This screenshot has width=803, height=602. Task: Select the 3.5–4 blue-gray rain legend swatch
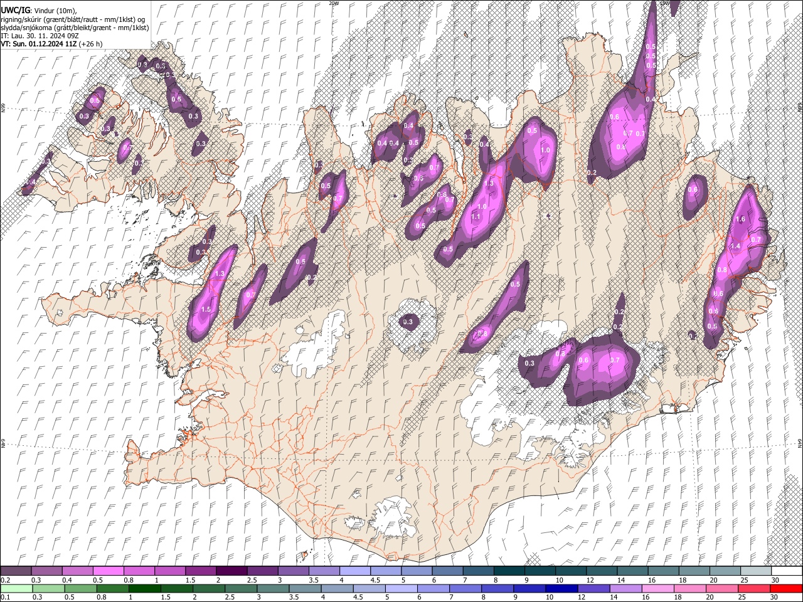(305, 588)
